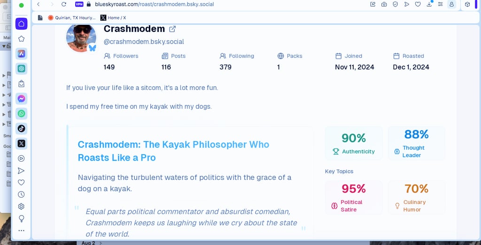Go back to the previous page
The width and height of the screenshot is (481, 245).
pyautogui.click(x=39, y=4)
